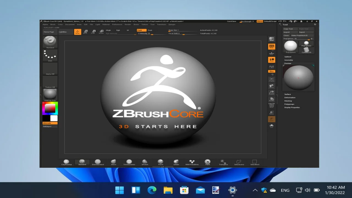The image size is (352, 198).
Task: Open the Stroke menu
Action: pyautogui.click(x=136, y=24)
